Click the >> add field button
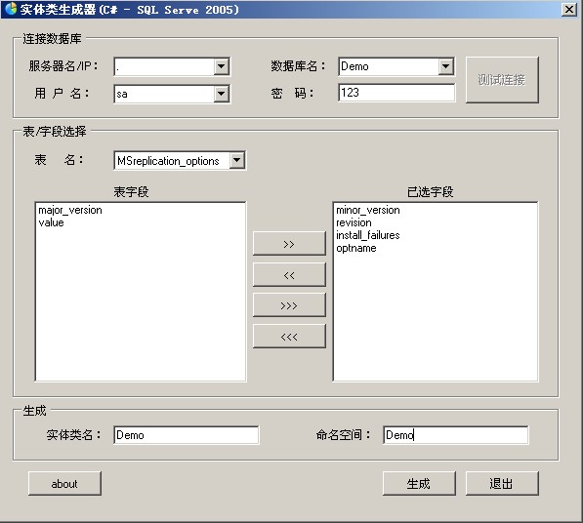This screenshot has width=583, height=523. click(289, 244)
